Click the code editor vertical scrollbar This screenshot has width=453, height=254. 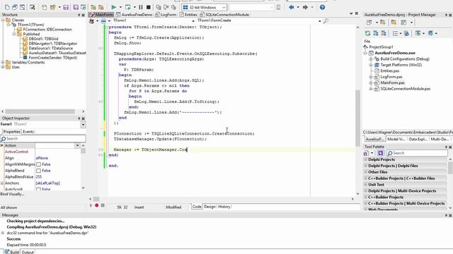pyautogui.click(x=358, y=118)
